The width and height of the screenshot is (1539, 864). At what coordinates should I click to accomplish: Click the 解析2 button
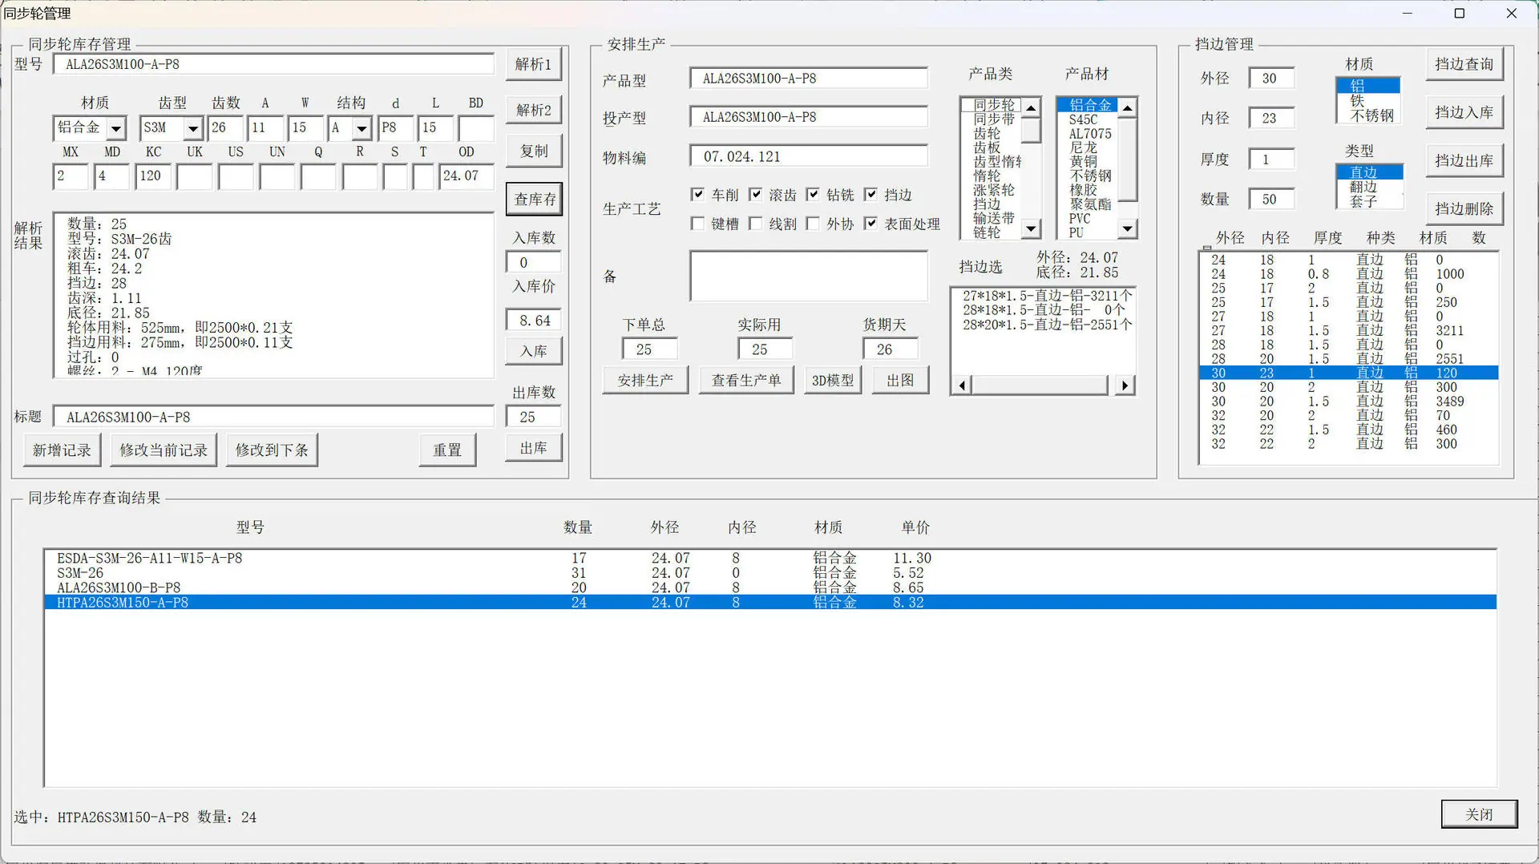click(534, 110)
